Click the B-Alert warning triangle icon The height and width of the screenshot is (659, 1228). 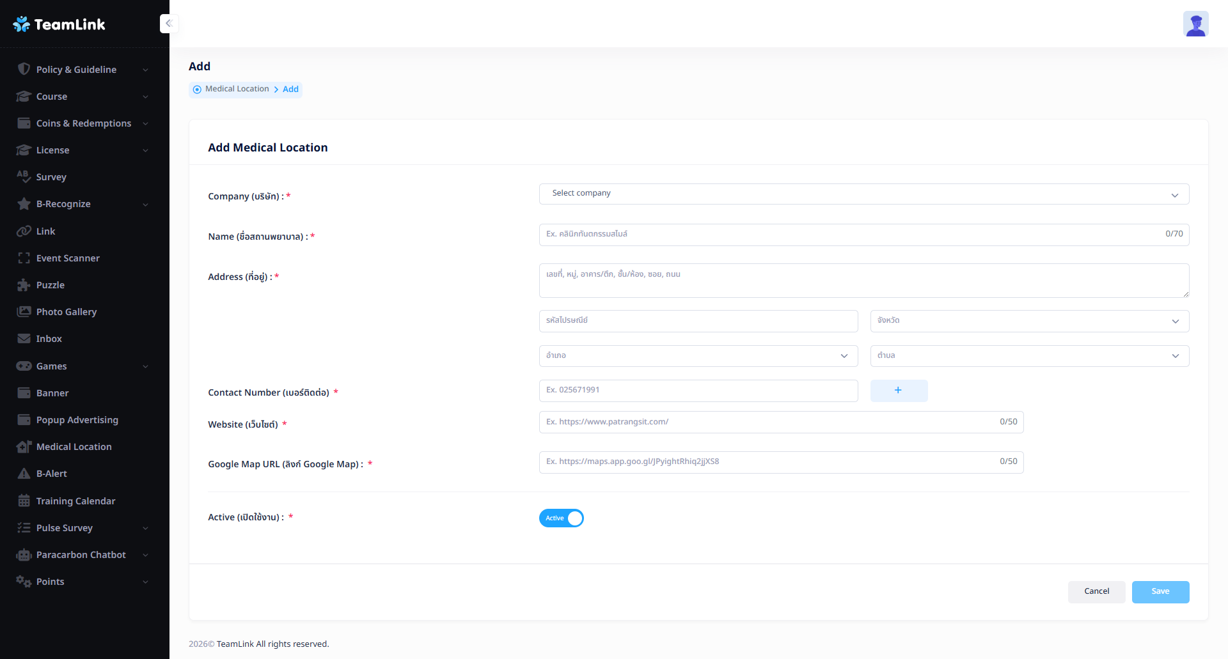point(24,474)
